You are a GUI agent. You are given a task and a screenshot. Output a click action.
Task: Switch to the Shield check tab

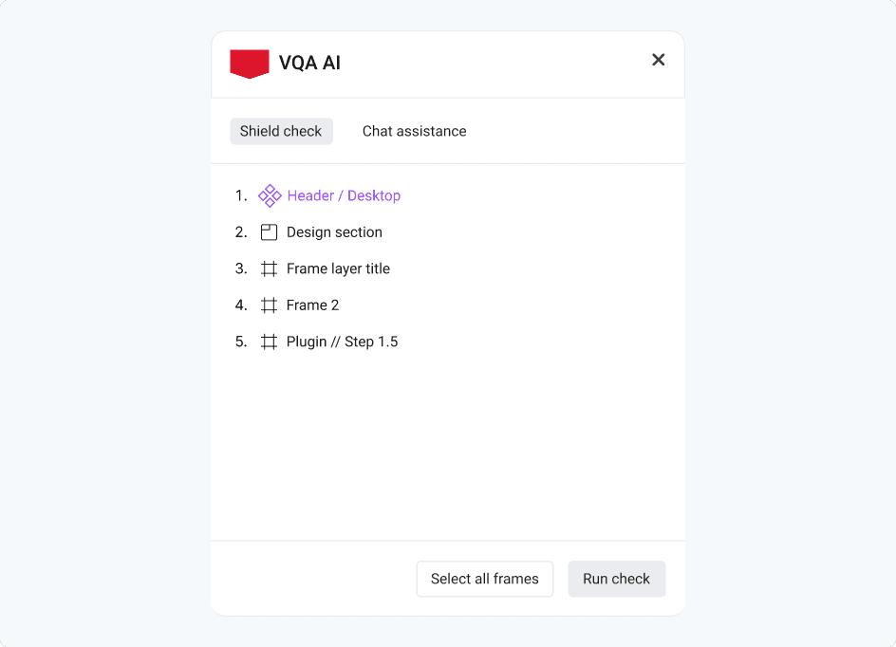tap(281, 131)
